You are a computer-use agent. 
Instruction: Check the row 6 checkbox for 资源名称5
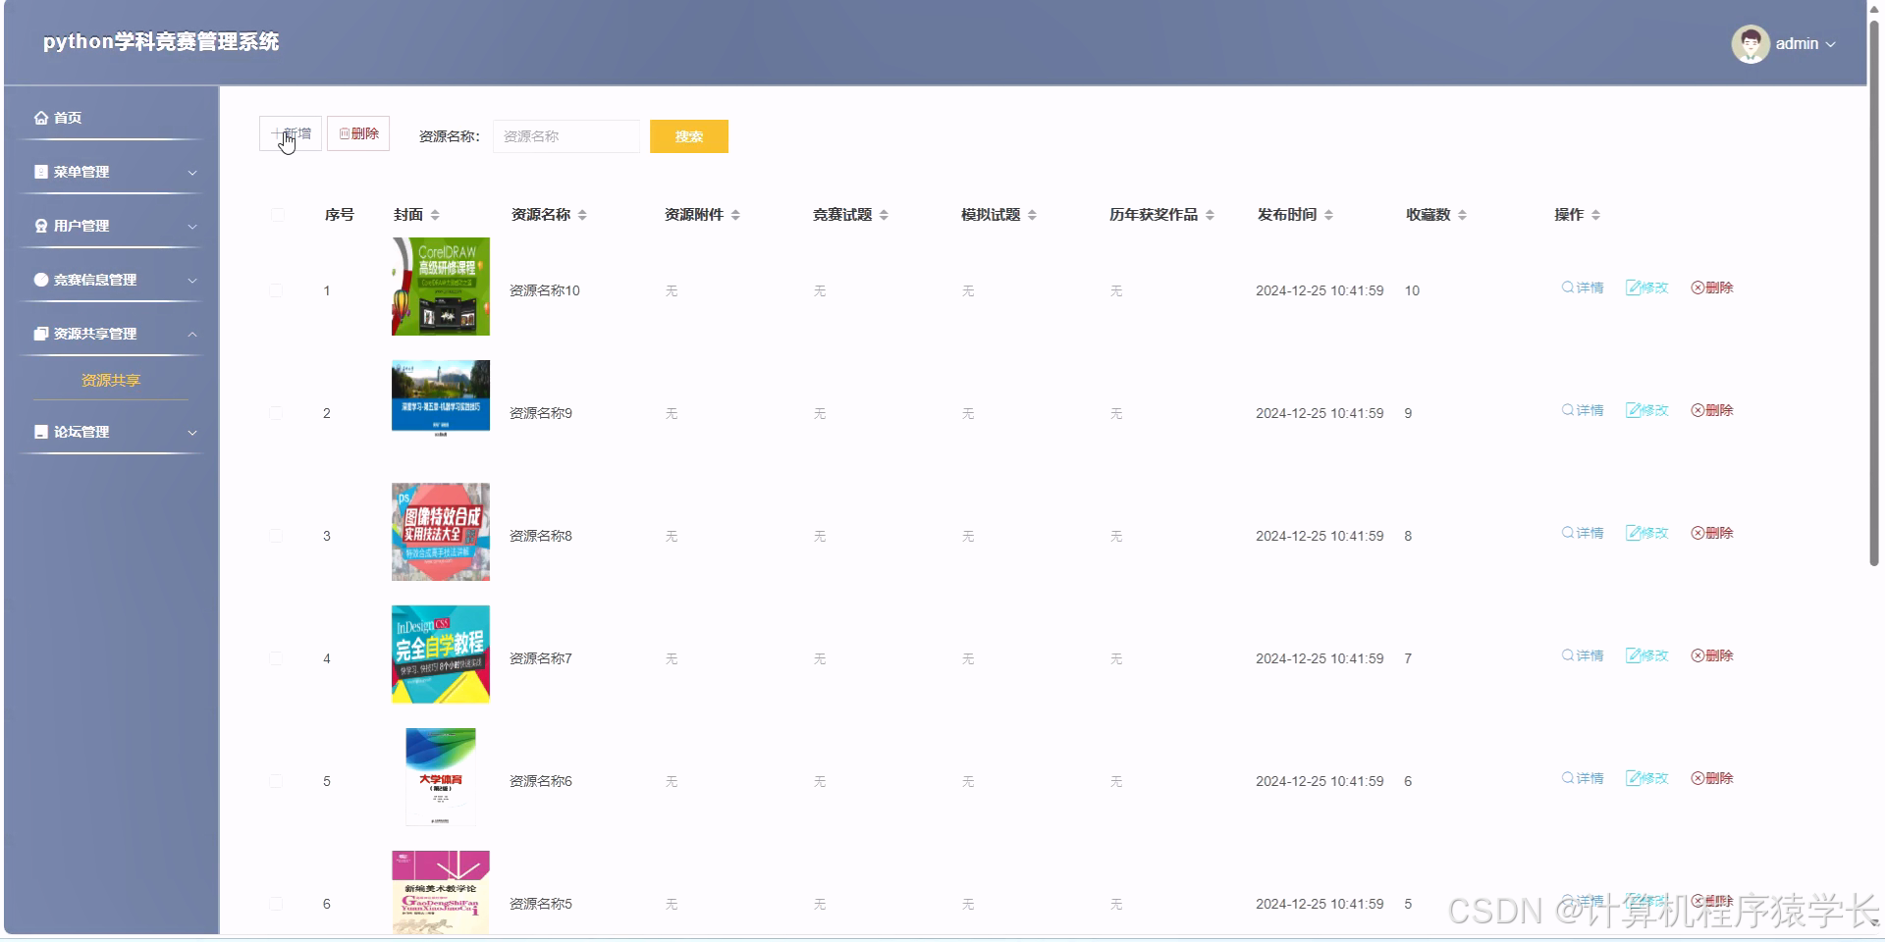point(276,904)
